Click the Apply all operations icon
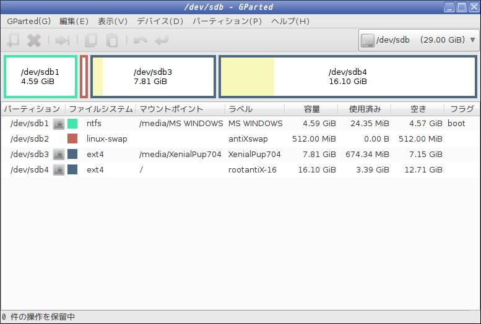This screenshot has width=481, height=324. (x=162, y=40)
